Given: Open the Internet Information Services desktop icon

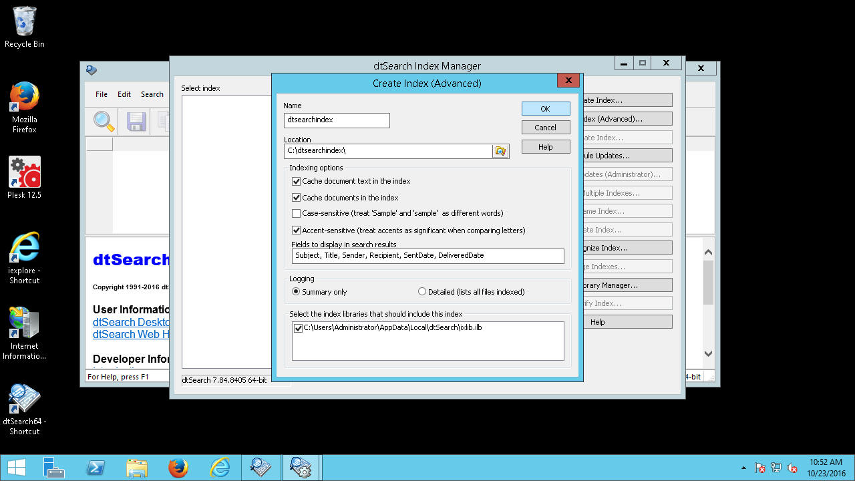Looking at the screenshot, I should (25, 333).
